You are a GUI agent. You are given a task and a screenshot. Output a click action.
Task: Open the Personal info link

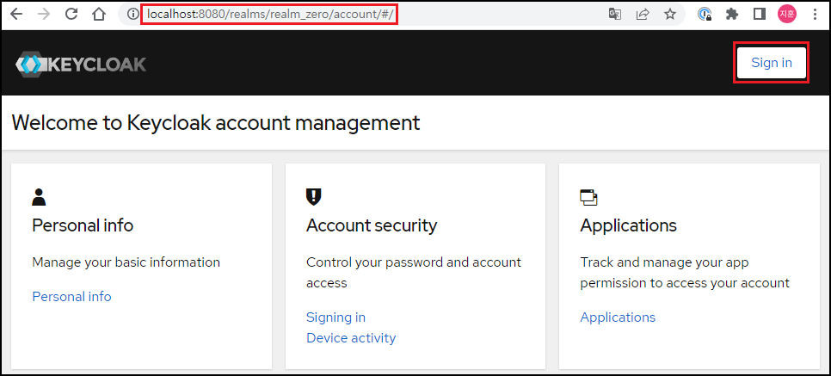point(71,297)
